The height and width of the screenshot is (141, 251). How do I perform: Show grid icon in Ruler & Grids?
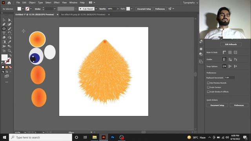point(230,52)
